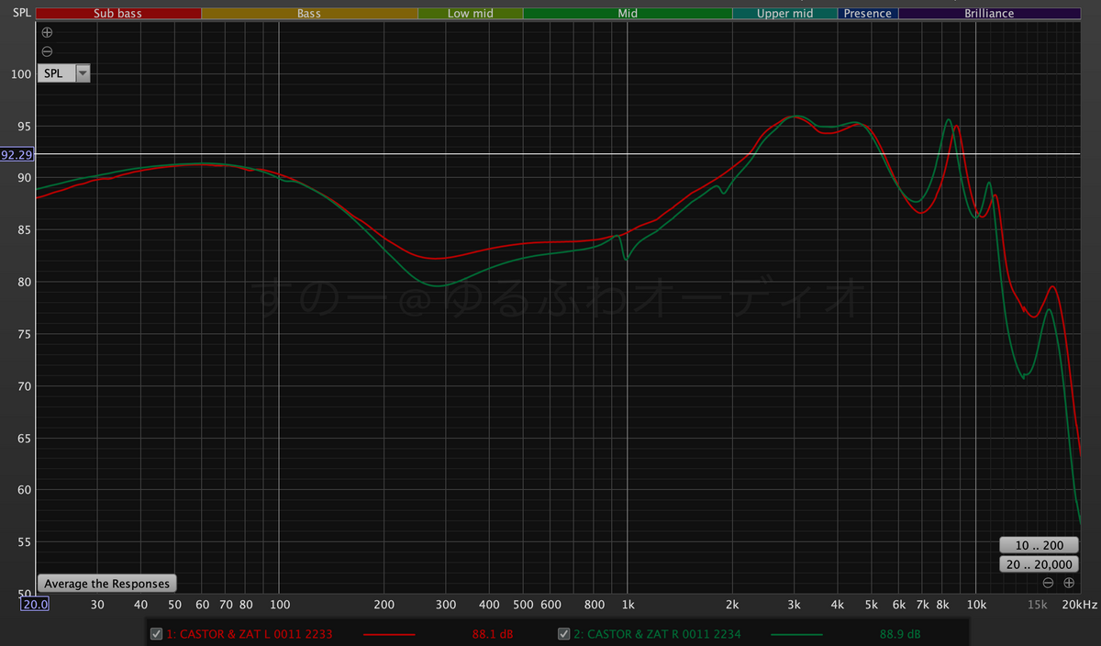Select the Sub bass frequency band
The height and width of the screenshot is (646, 1101).
click(x=117, y=14)
